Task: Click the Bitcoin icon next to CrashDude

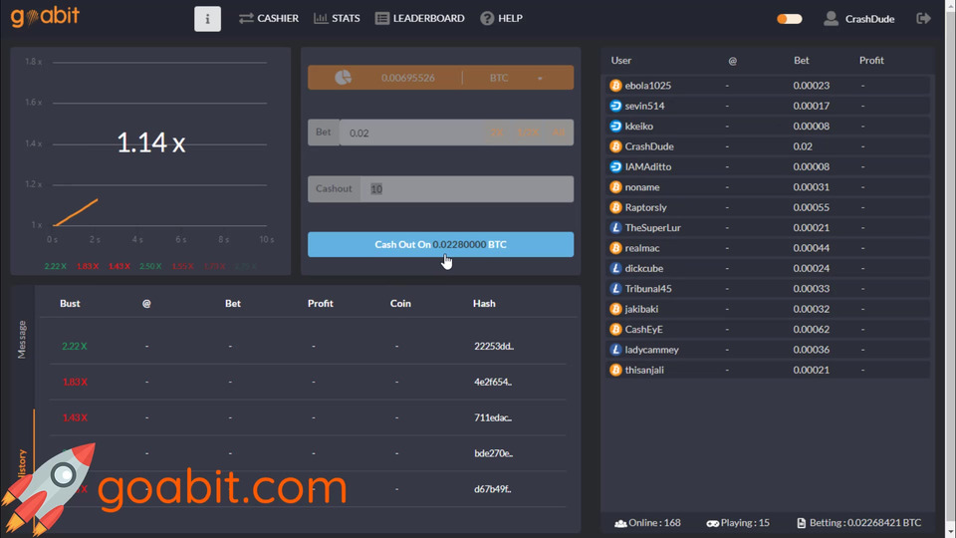Action: (615, 146)
